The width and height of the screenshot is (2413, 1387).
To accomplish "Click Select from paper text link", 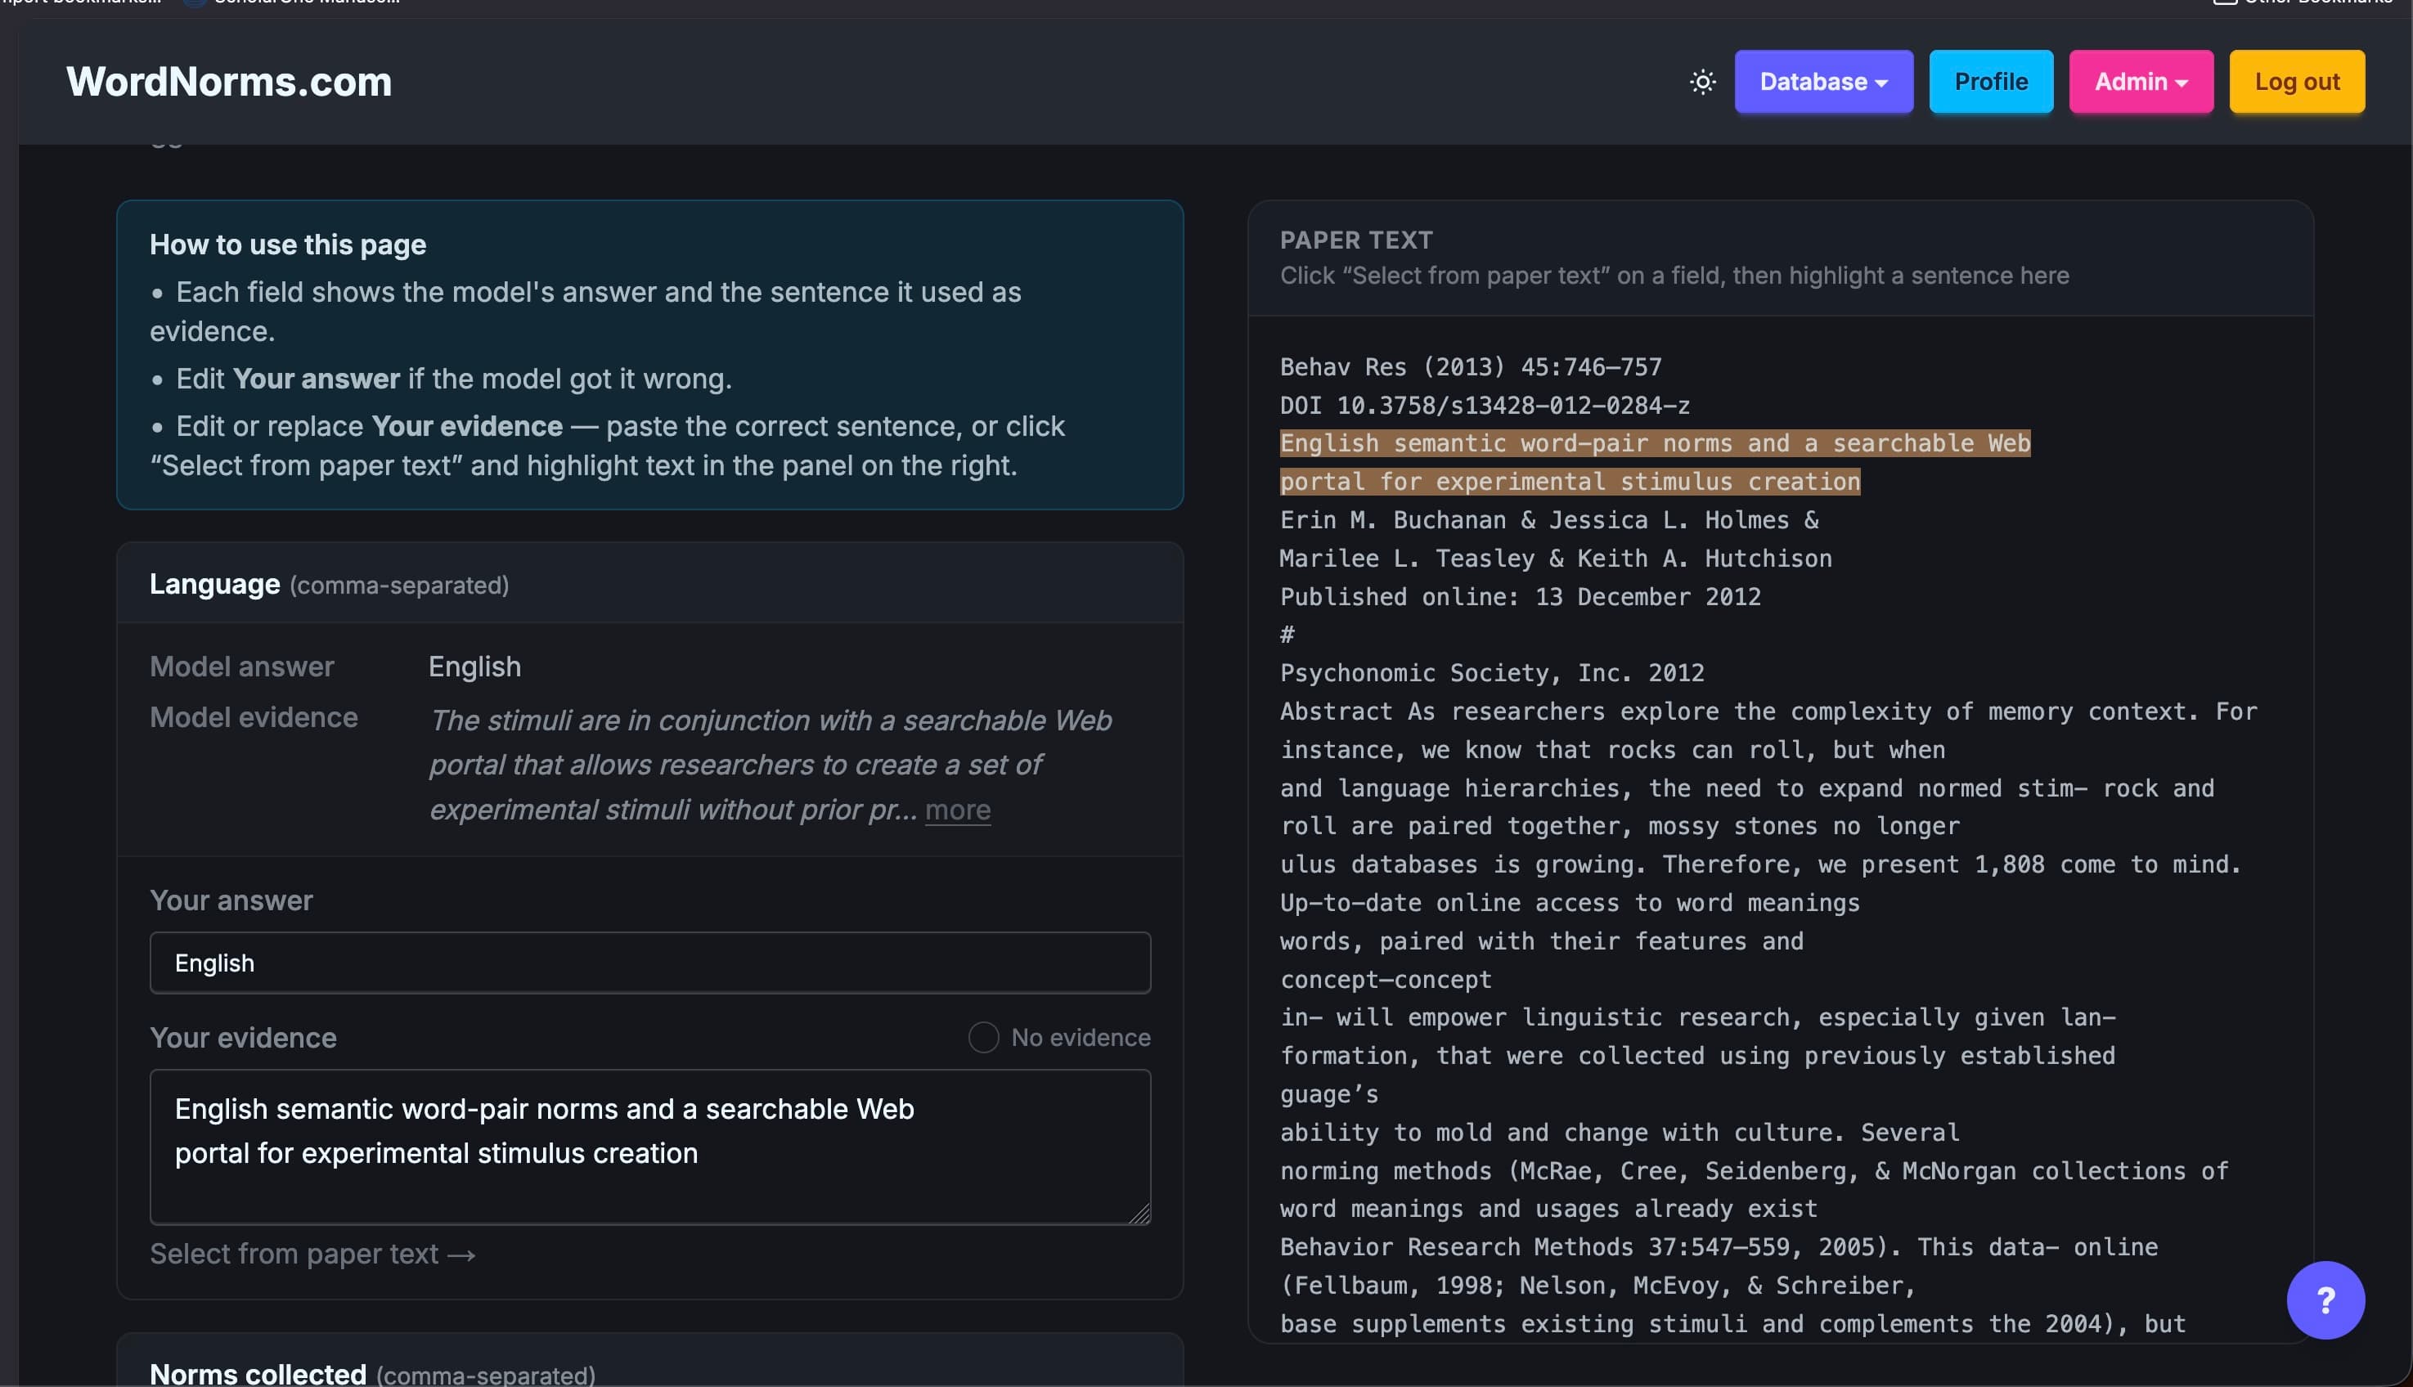I will pyautogui.click(x=312, y=1254).
